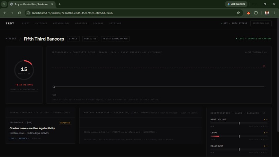Click the Analyst Narrative panel header
Viewport: 279px width, 157px height.
click(141, 113)
